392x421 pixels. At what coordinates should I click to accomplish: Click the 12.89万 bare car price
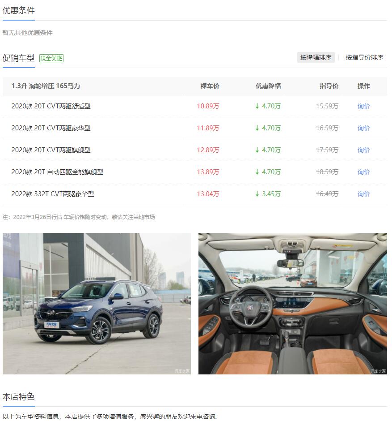tap(208, 150)
